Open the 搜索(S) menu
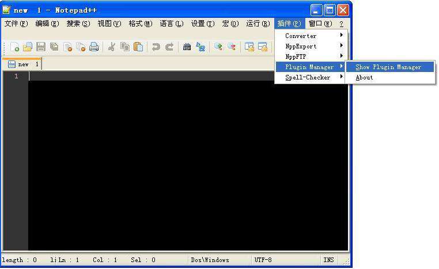 coord(78,24)
